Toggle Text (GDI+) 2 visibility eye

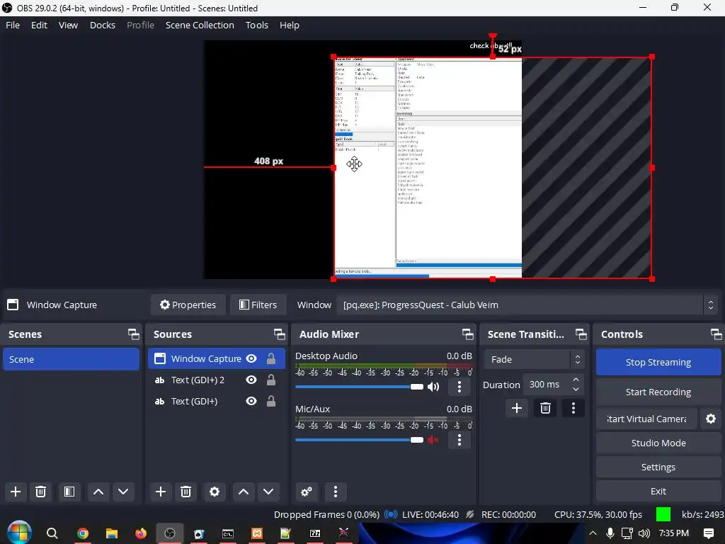pos(251,380)
